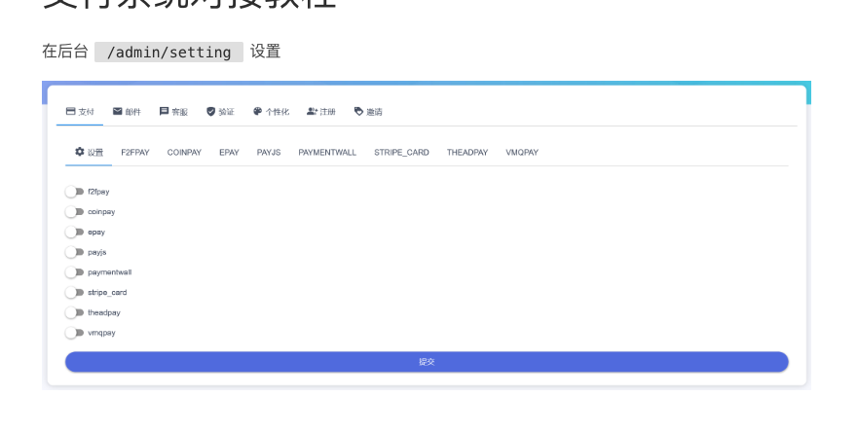The image size is (858, 432).
Task: Switch to the COINPAY sub-tab
Action: click(184, 153)
